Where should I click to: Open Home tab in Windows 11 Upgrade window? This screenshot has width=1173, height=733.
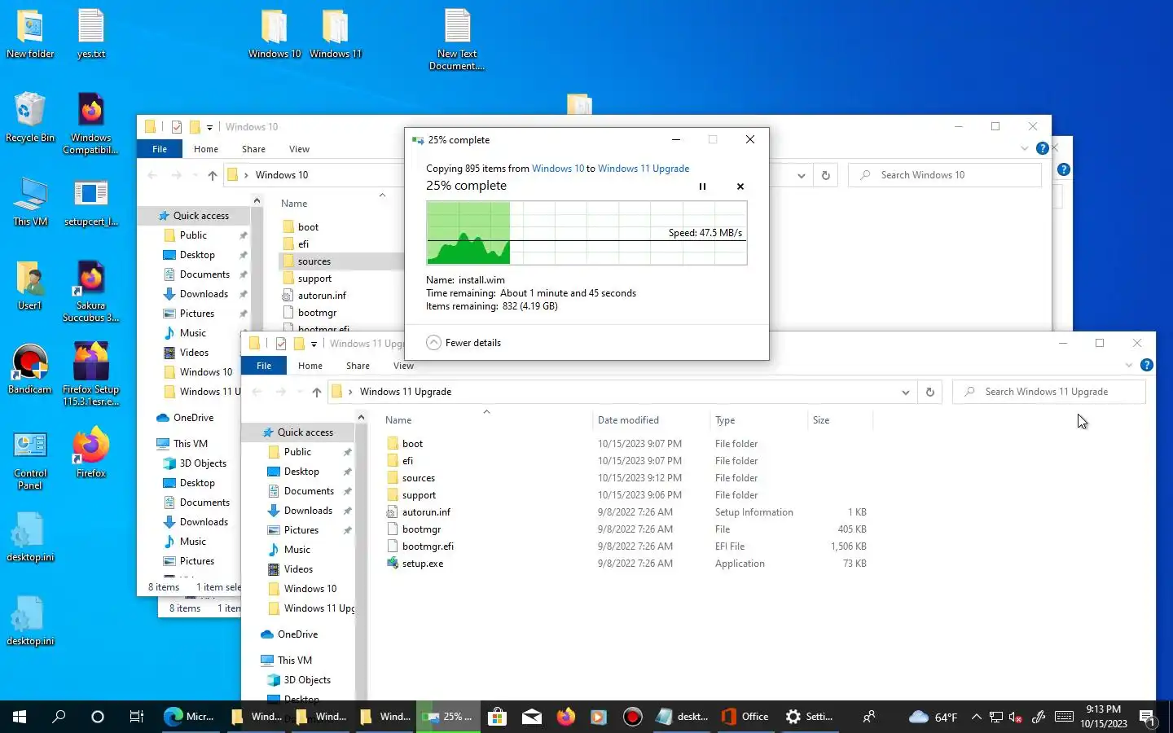pos(310,366)
